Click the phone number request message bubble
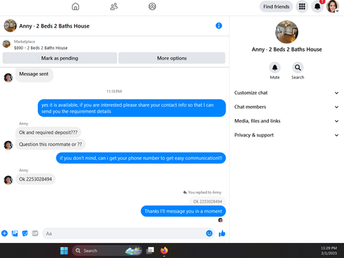Screen dimensions: 344x258 [x=141, y=158]
